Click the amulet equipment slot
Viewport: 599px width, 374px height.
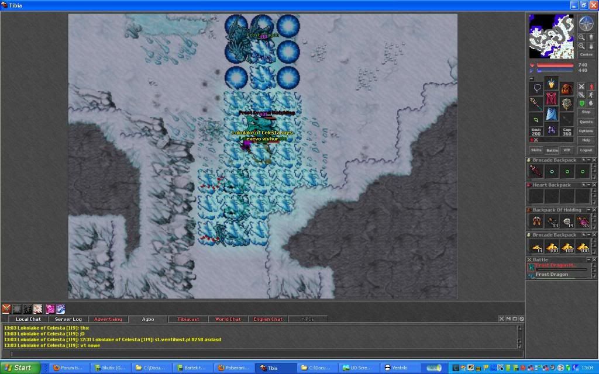coord(537,88)
